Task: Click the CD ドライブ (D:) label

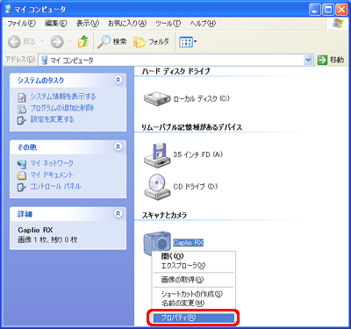Action: tap(196, 186)
